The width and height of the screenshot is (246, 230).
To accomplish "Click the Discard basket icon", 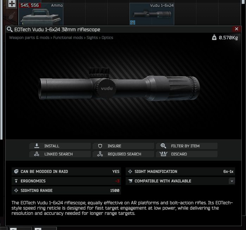I will click(163, 154).
